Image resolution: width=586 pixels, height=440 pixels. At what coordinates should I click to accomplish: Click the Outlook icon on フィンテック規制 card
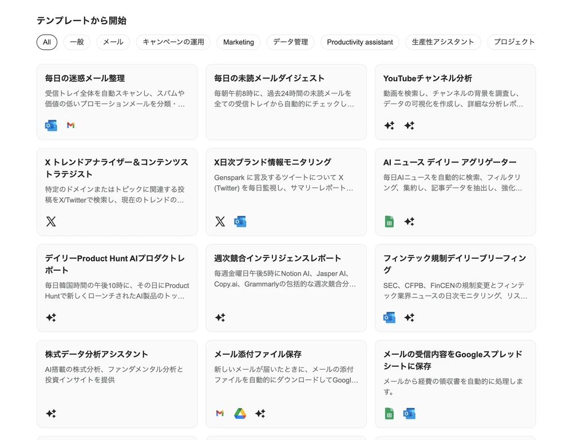pyautogui.click(x=389, y=318)
